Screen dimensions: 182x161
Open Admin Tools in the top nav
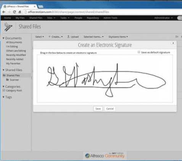[110, 18]
